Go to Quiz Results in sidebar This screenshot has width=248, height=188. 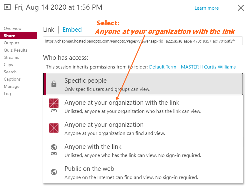tap(15, 50)
